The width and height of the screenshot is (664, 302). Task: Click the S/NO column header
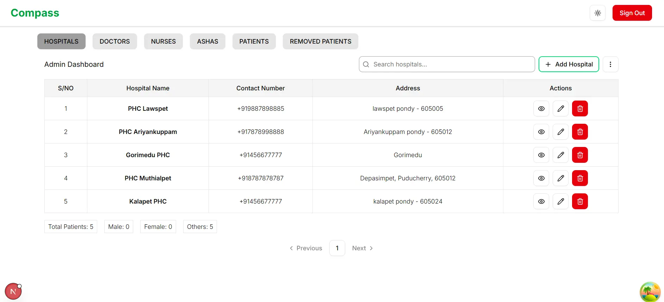pos(66,88)
